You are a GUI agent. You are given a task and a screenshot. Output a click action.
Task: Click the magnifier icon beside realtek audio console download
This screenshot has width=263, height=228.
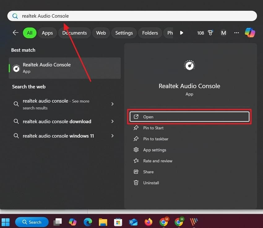point(16,121)
